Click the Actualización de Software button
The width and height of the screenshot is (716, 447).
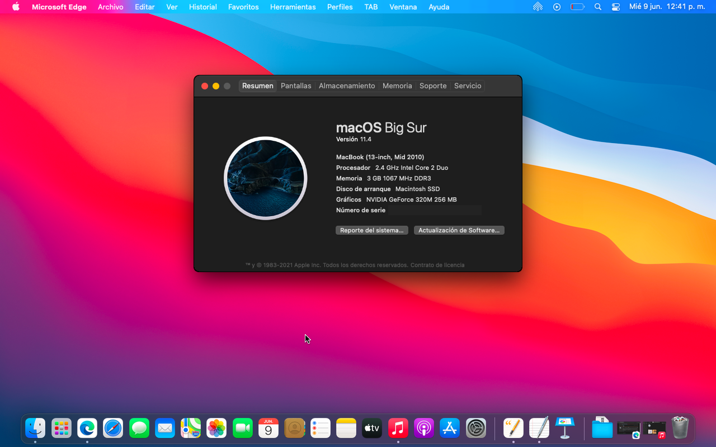click(459, 230)
